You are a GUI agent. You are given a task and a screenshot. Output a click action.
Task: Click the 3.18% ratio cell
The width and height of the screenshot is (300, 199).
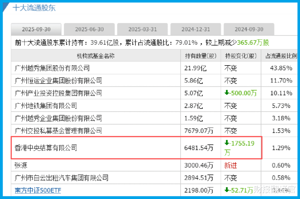coord(281,118)
